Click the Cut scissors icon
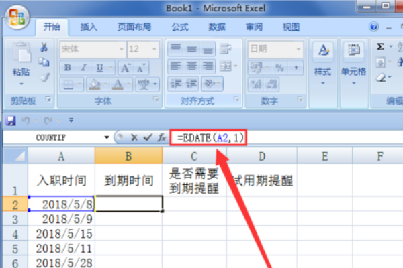Screen dimensions: 403x268 click(44, 47)
